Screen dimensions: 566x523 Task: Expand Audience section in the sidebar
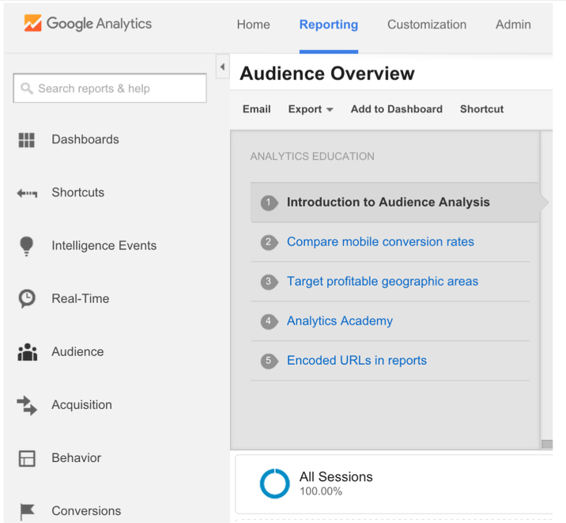click(x=77, y=352)
